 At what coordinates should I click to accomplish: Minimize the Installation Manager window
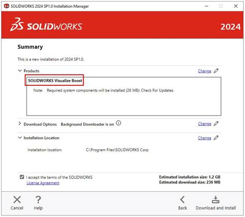point(206,6)
